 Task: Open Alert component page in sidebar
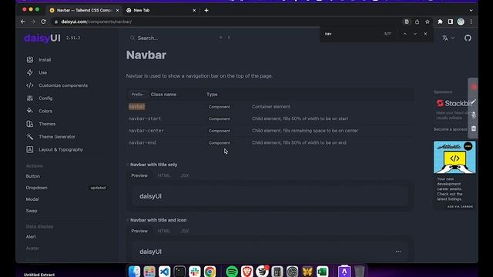click(31, 237)
